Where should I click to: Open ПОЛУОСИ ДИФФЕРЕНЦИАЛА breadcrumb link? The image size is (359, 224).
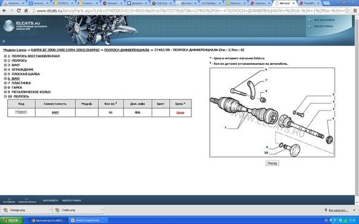tap(127, 50)
